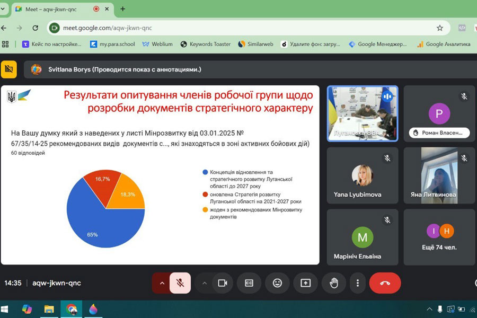Select the Meet – aqw-jkwn-qnc browser tab
477x318 pixels.
[63, 9]
